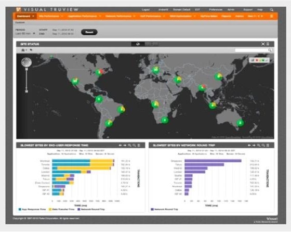291x232 pixels.
Task: Open the Support link
Action: coord(248,10)
